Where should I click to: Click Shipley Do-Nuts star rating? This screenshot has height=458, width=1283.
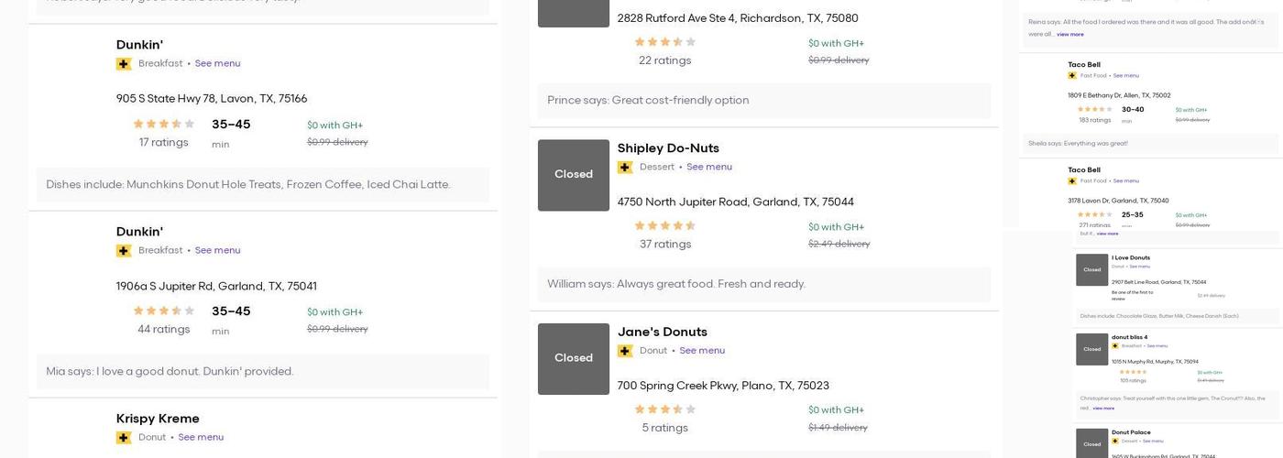point(664,226)
